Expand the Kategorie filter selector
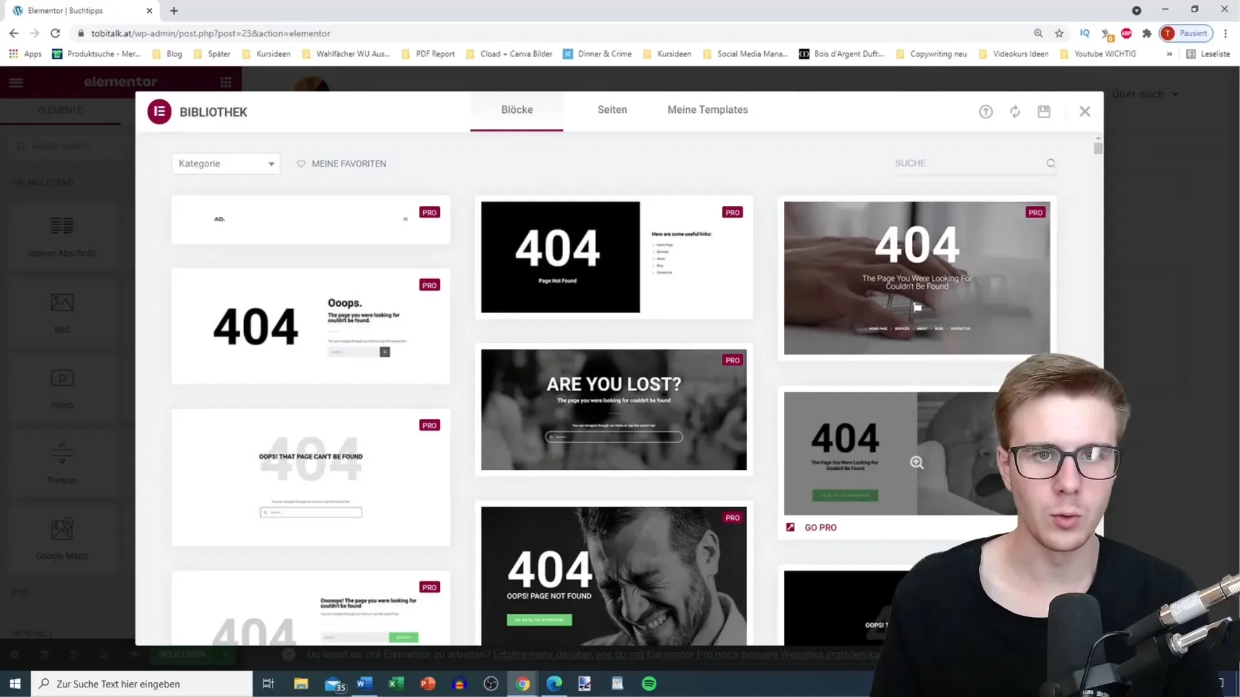 click(225, 163)
